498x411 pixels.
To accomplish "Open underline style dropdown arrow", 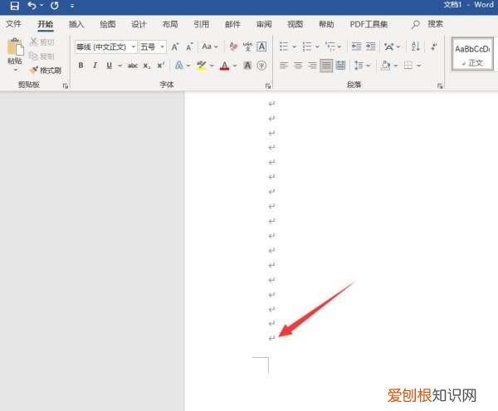I will (120, 66).
